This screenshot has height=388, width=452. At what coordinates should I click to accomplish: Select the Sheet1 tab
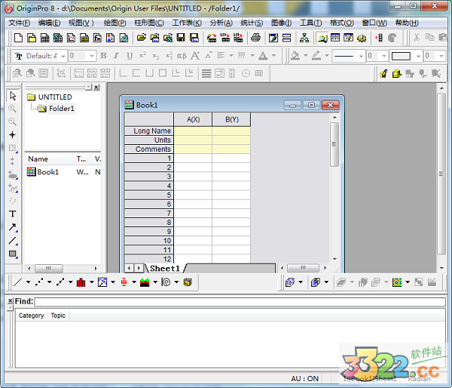pos(165,269)
